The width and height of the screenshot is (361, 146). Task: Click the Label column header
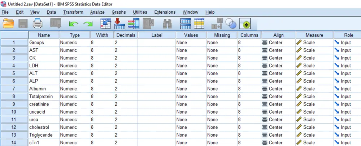(x=157, y=35)
